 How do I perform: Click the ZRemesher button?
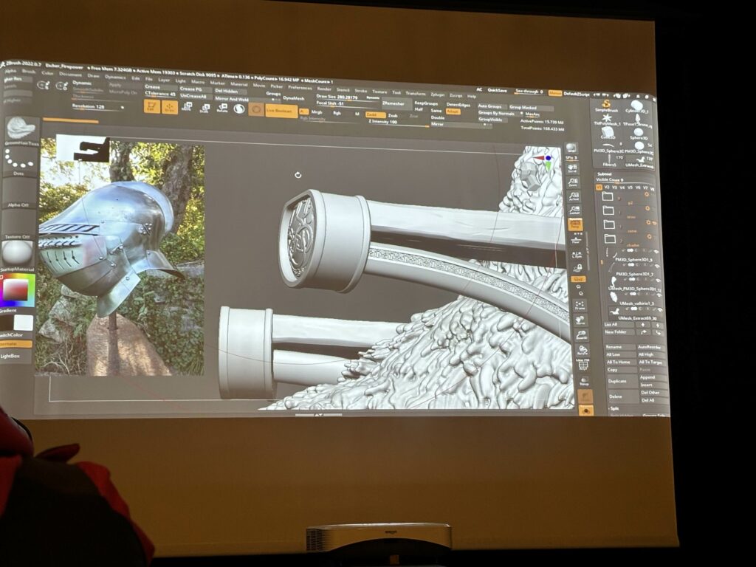[393, 104]
